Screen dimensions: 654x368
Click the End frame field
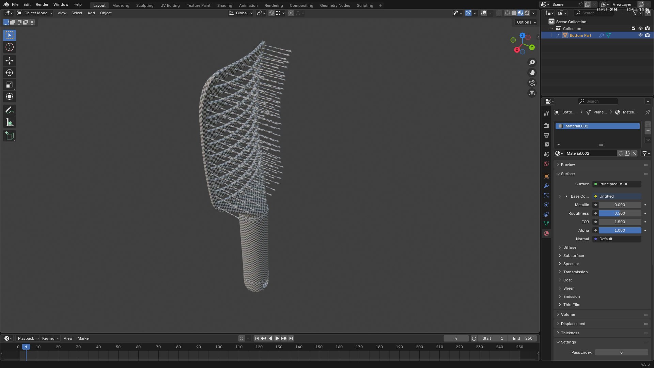tap(522, 338)
